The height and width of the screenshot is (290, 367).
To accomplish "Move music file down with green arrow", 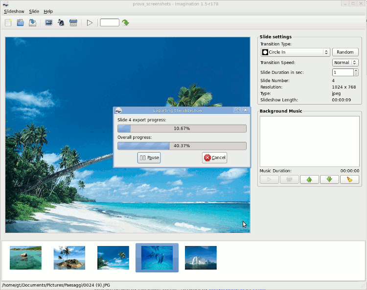I will pos(329,179).
